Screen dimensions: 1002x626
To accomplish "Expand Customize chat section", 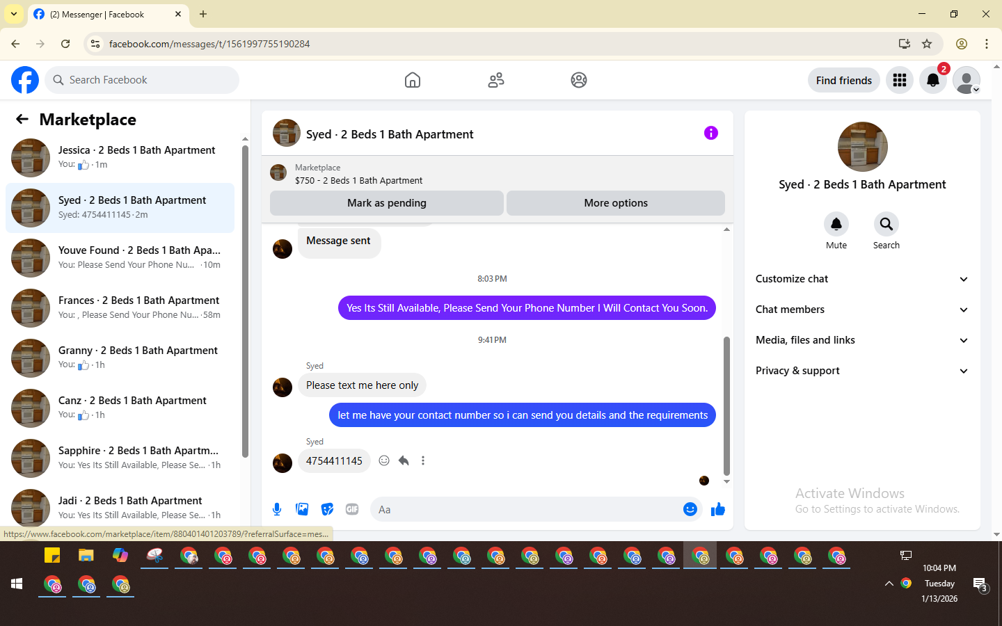I will point(862,279).
